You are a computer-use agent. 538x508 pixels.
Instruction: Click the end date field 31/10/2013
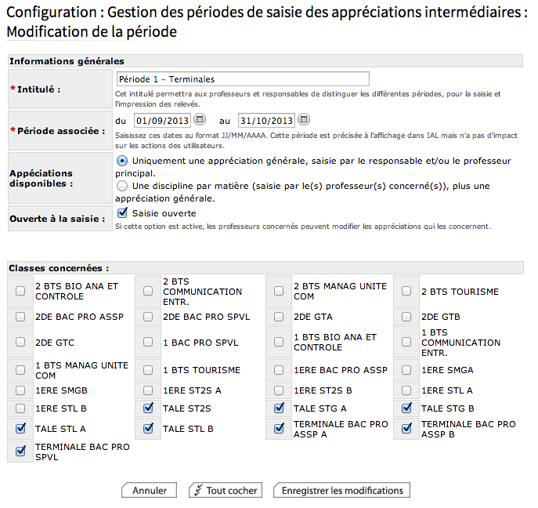point(267,121)
